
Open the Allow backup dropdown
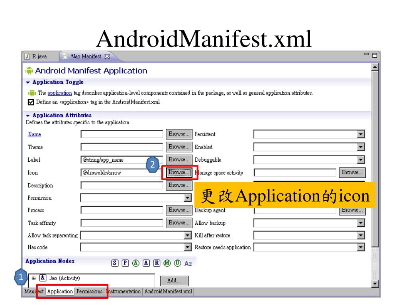[361, 223]
